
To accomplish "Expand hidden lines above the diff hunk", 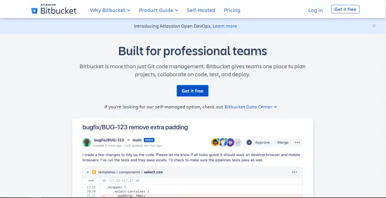I will tap(91, 181).
